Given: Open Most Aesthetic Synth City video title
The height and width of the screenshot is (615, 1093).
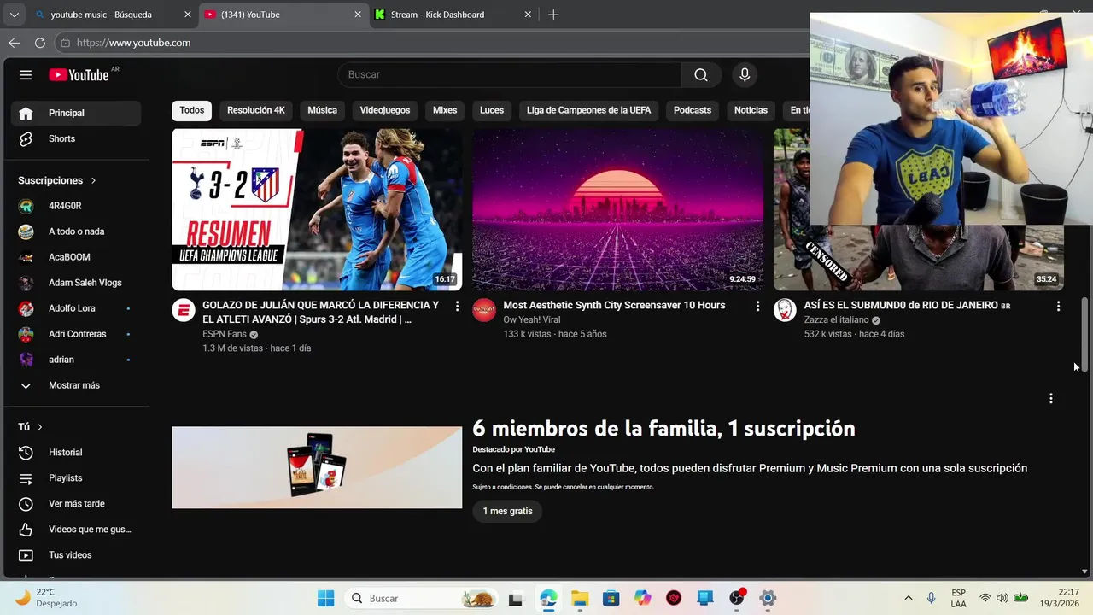Looking at the screenshot, I should coord(614,305).
